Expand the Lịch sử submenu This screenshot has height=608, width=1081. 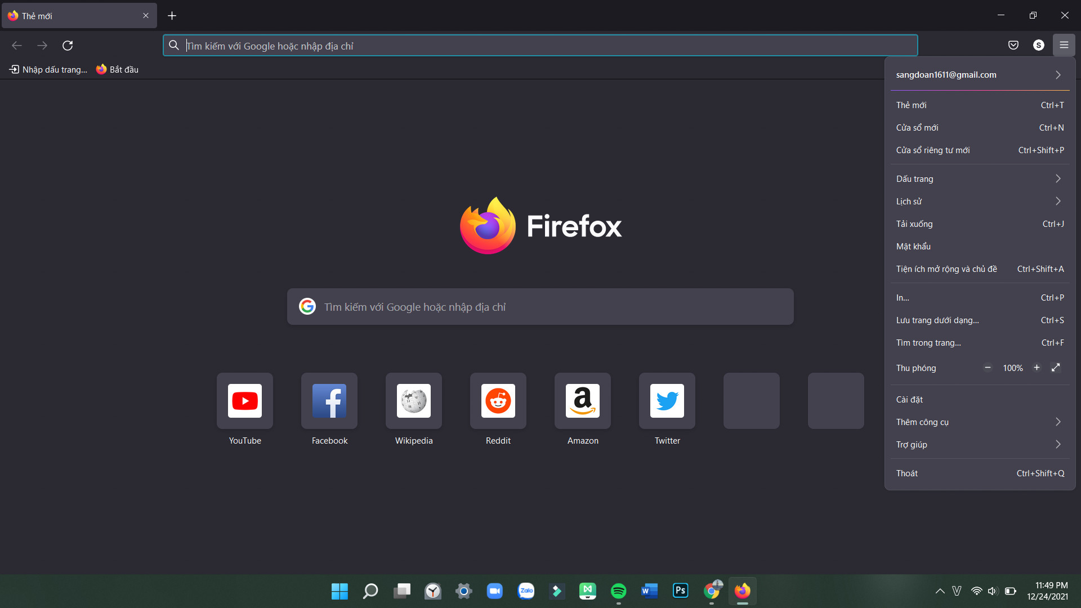click(980, 202)
